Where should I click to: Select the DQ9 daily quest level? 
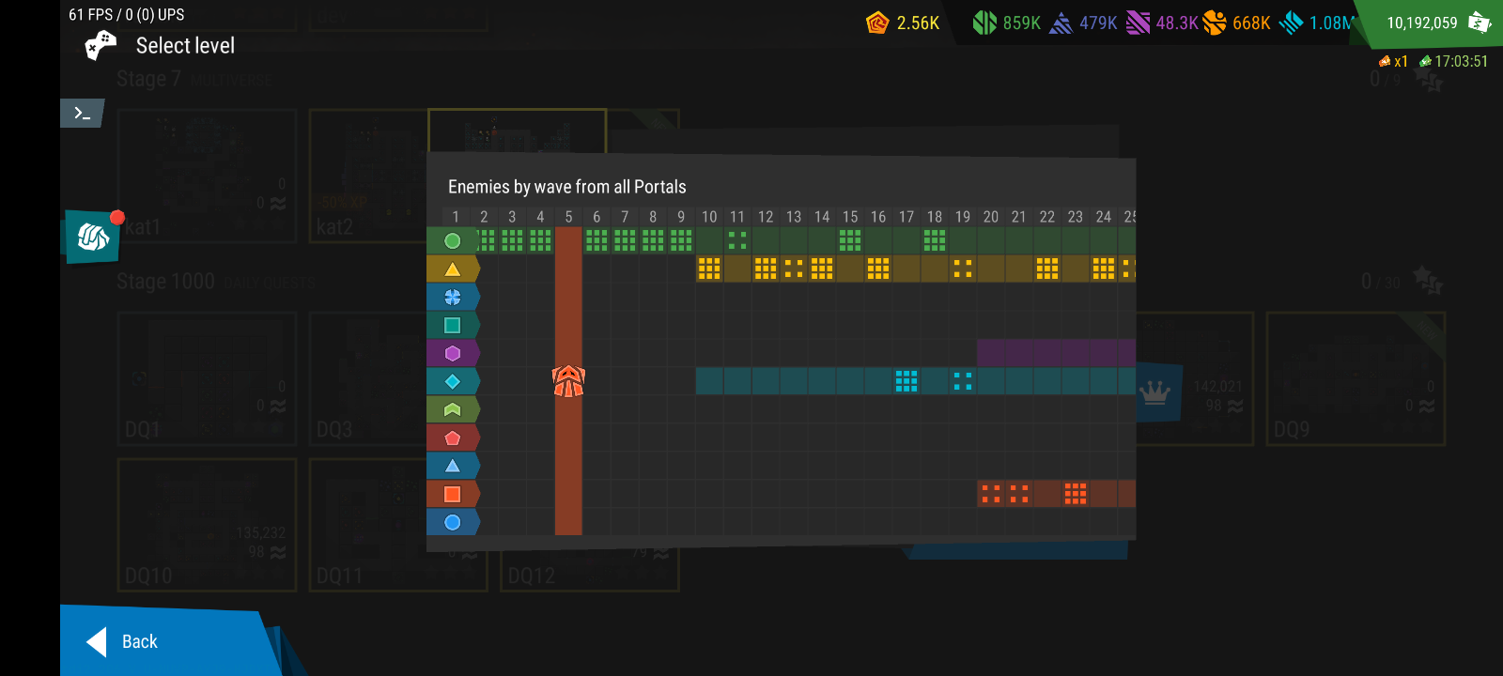(x=1355, y=378)
